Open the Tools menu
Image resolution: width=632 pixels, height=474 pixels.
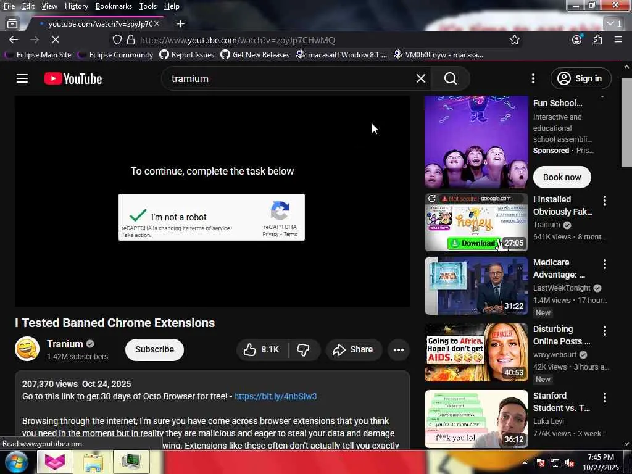point(148,6)
